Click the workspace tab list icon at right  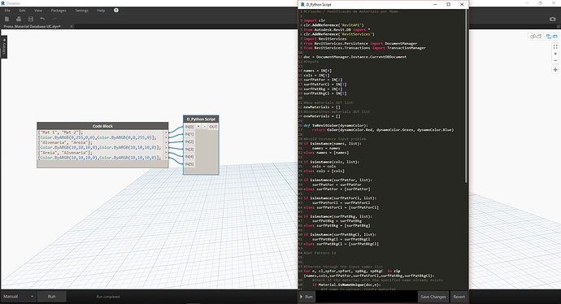pyautogui.click(x=559, y=27)
